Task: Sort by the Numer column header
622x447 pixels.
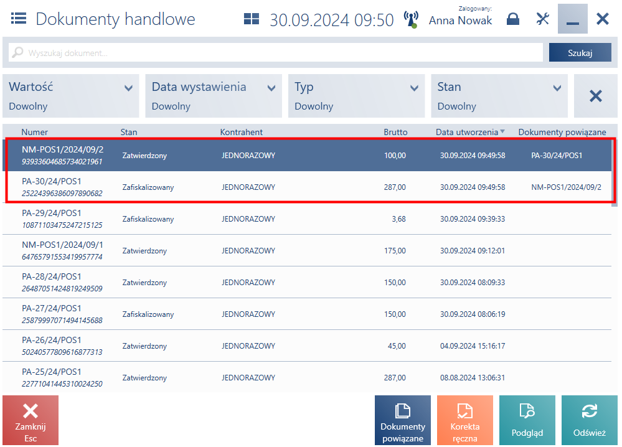Action: pos(34,132)
